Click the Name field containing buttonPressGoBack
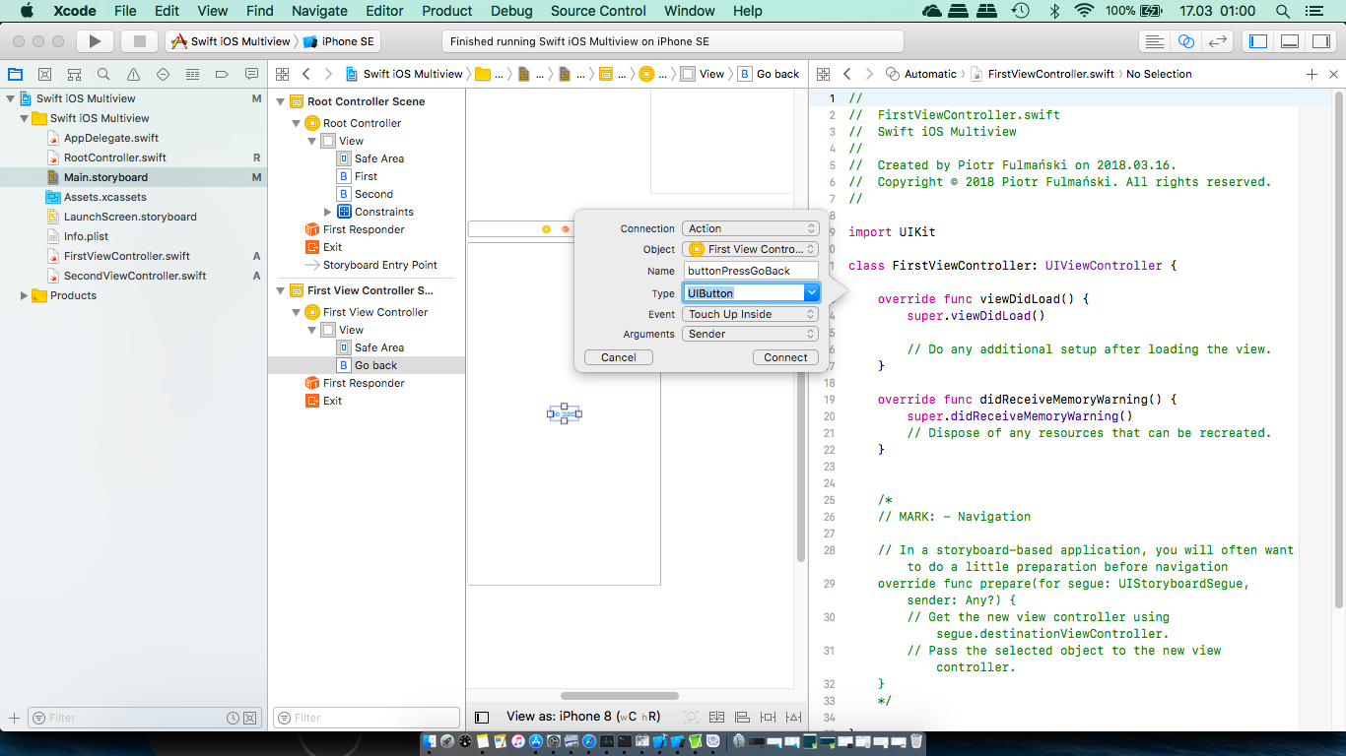Screen dimensions: 1346x756 (x=750, y=271)
